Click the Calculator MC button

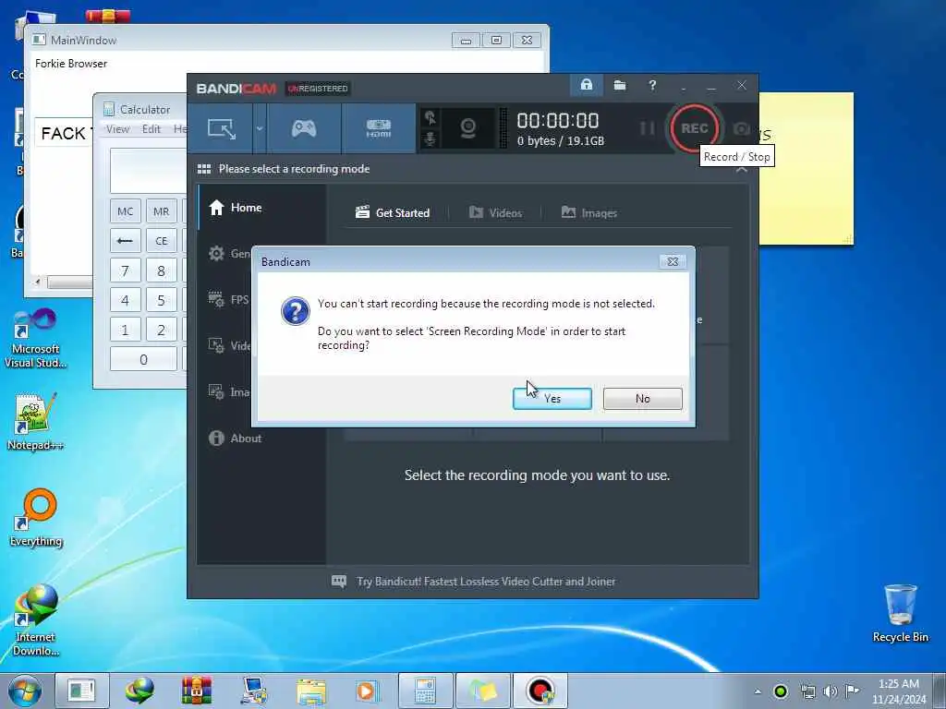click(x=126, y=211)
